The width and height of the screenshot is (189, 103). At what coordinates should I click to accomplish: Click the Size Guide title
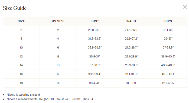click(15, 8)
